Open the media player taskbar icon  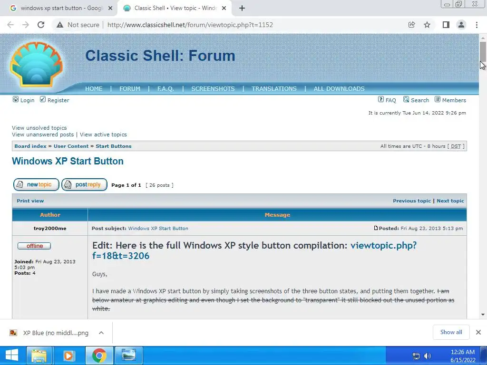click(x=68, y=355)
